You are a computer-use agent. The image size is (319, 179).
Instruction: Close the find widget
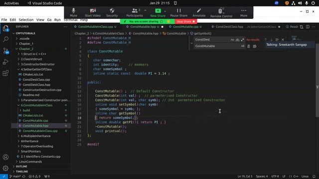pyautogui.click(x=283, y=40)
